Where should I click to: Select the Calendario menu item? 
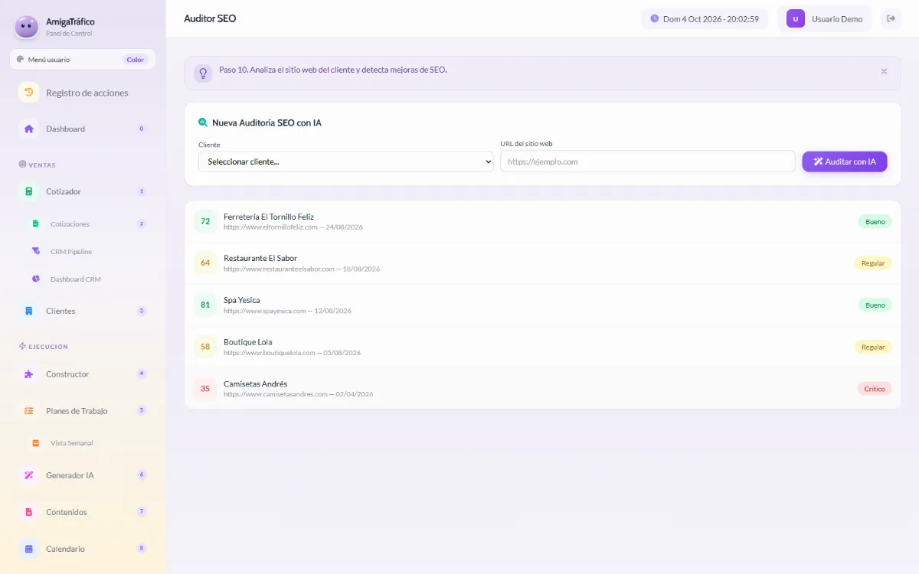[x=83, y=549]
